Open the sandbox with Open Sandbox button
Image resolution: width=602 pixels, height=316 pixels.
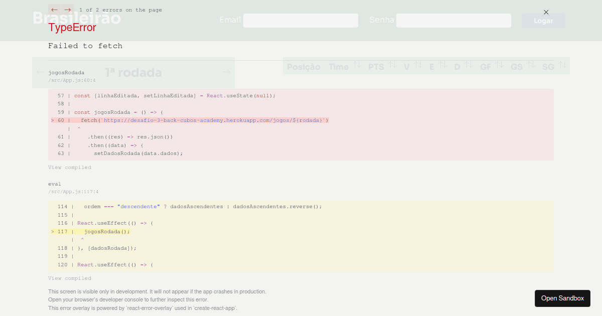tap(562, 298)
